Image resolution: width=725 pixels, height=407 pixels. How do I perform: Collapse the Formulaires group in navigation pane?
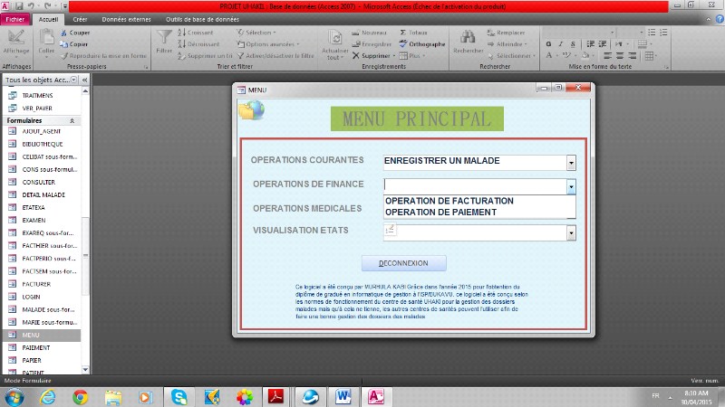point(72,120)
